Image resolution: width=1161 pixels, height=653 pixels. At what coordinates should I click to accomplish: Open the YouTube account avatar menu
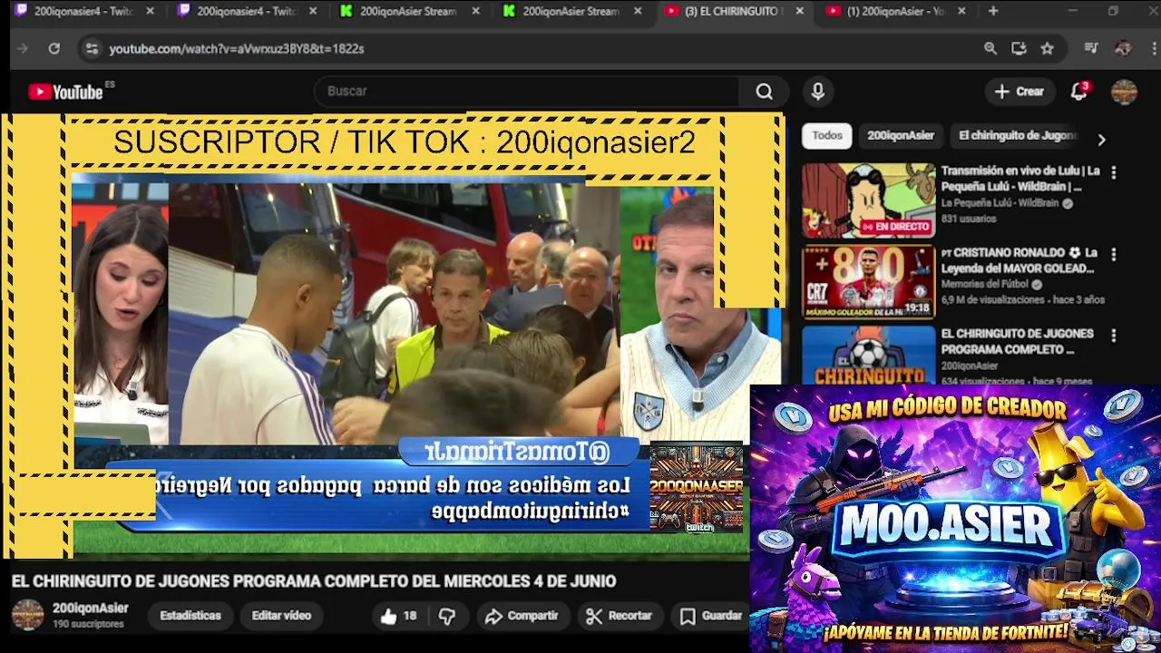[x=1125, y=92]
